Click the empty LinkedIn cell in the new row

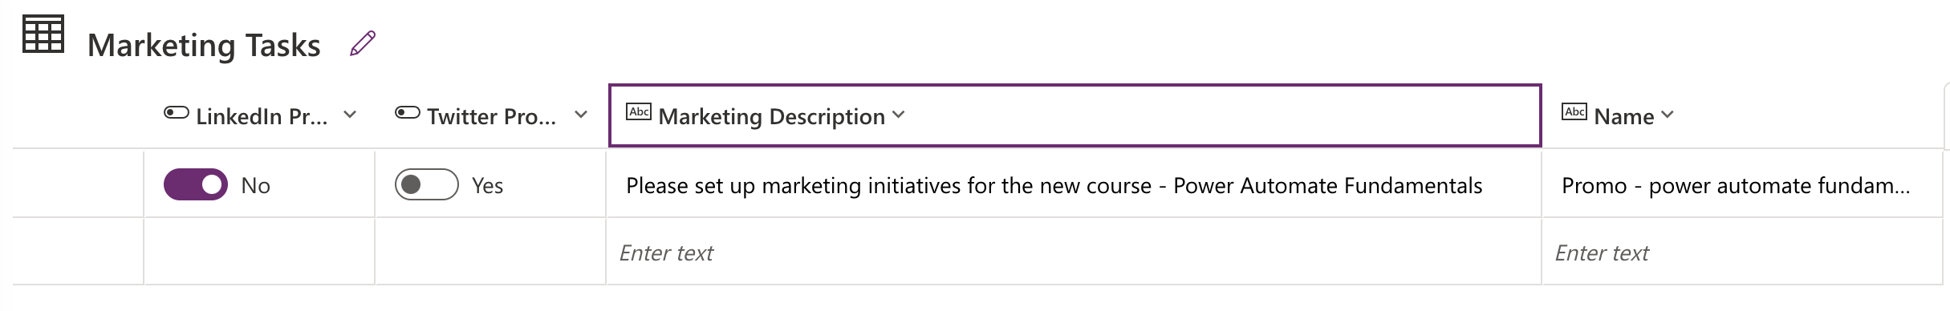[259, 252]
